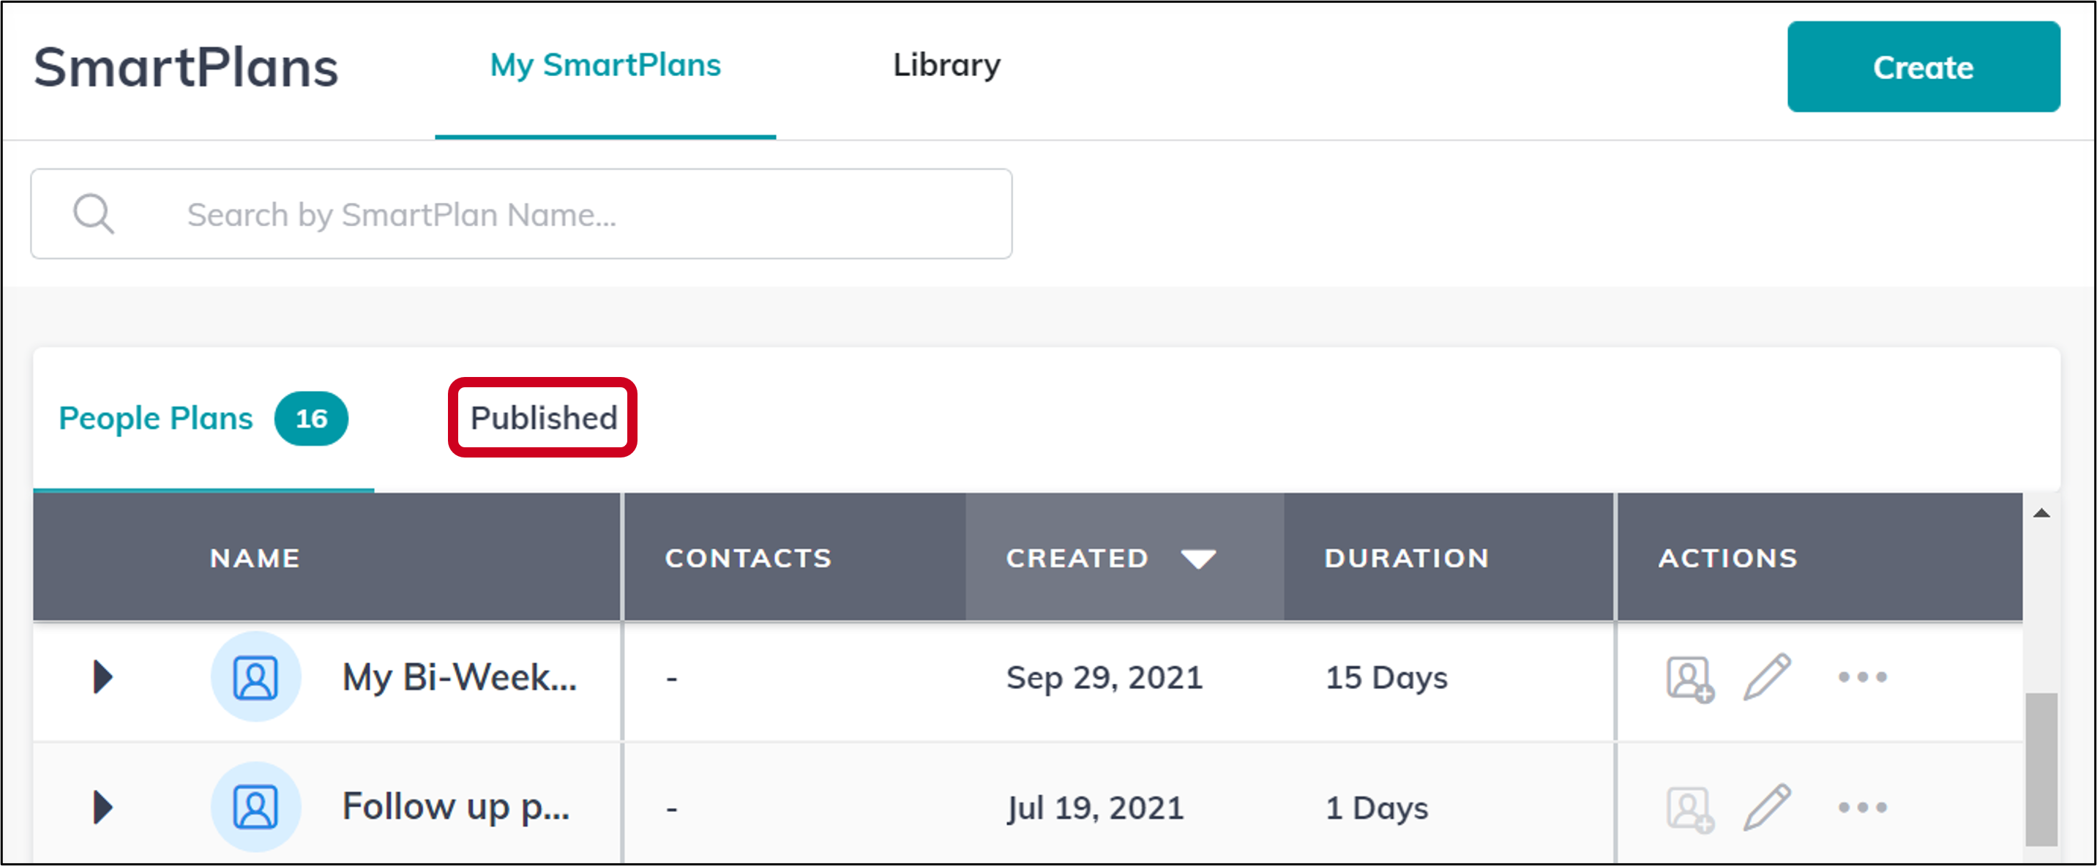View the People Plans tab
2097x866 pixels.
tap(157, 417)
